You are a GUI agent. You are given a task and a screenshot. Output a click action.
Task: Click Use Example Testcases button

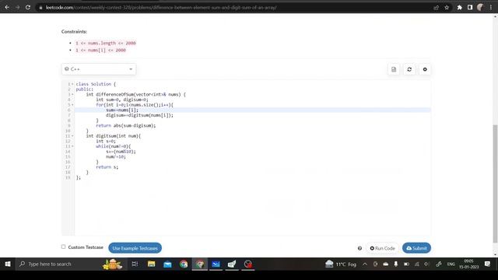click(x=135, y=248)
